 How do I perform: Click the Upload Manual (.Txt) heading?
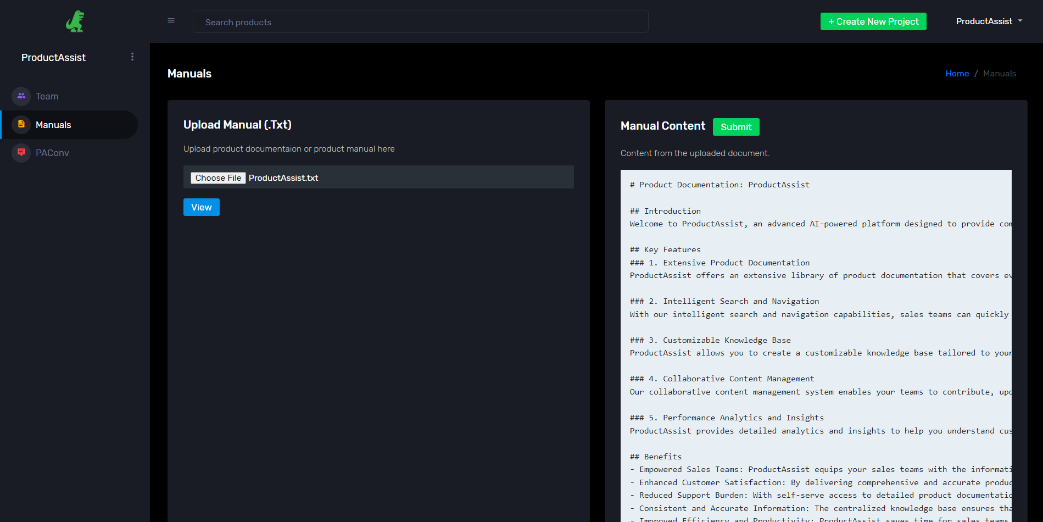tap(237, 125)
